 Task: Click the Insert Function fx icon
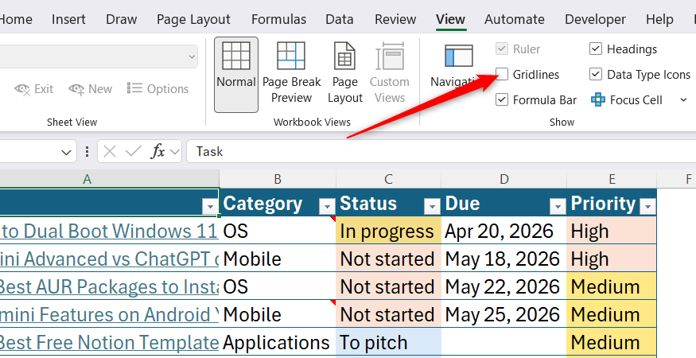(158, 152)
